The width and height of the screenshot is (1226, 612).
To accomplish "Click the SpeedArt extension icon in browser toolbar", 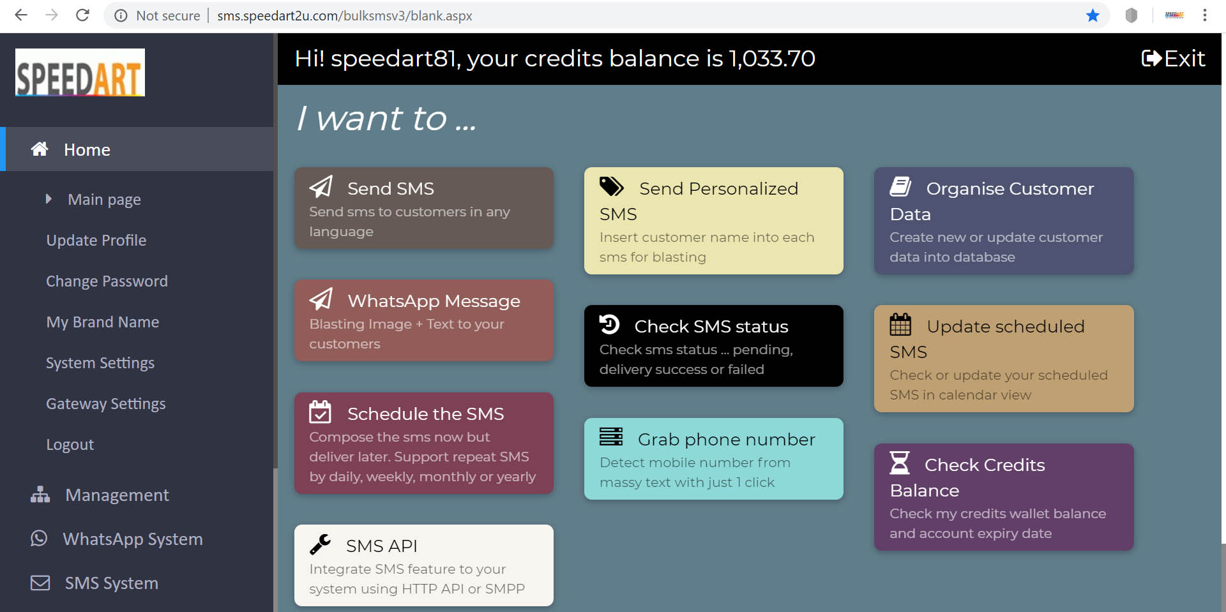I will click(x=1174, y=15).
